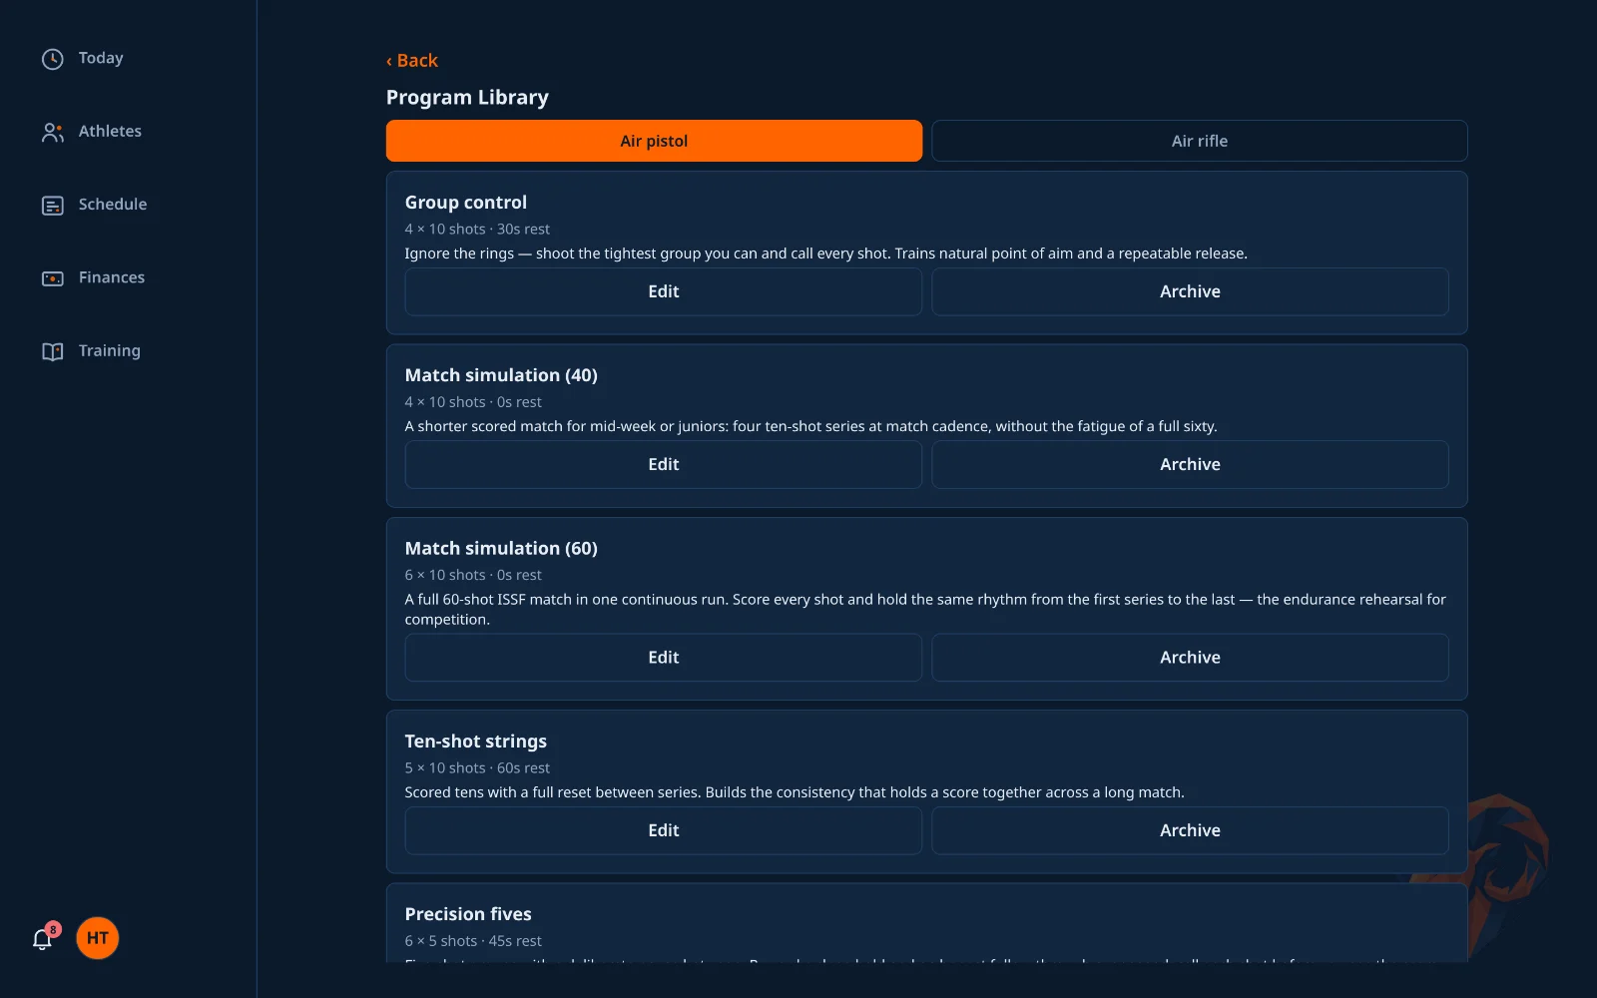Screen dimensions: 1597x998
Task: Edit Match simulation (40) program
Action: coord(664,464)
